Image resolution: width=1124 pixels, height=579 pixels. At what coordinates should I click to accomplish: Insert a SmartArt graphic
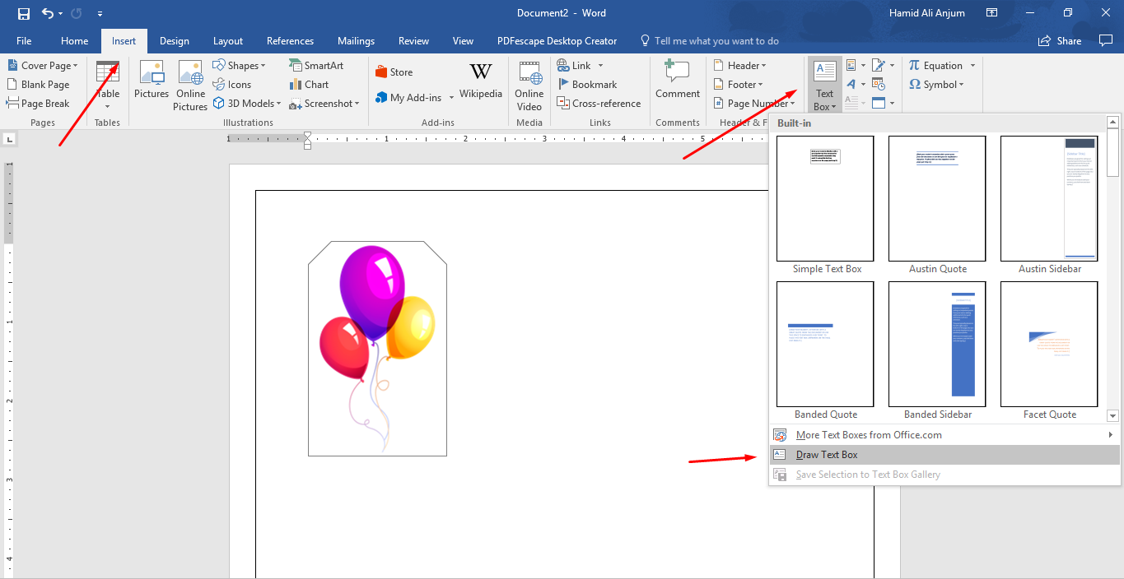tap(314, 65)
